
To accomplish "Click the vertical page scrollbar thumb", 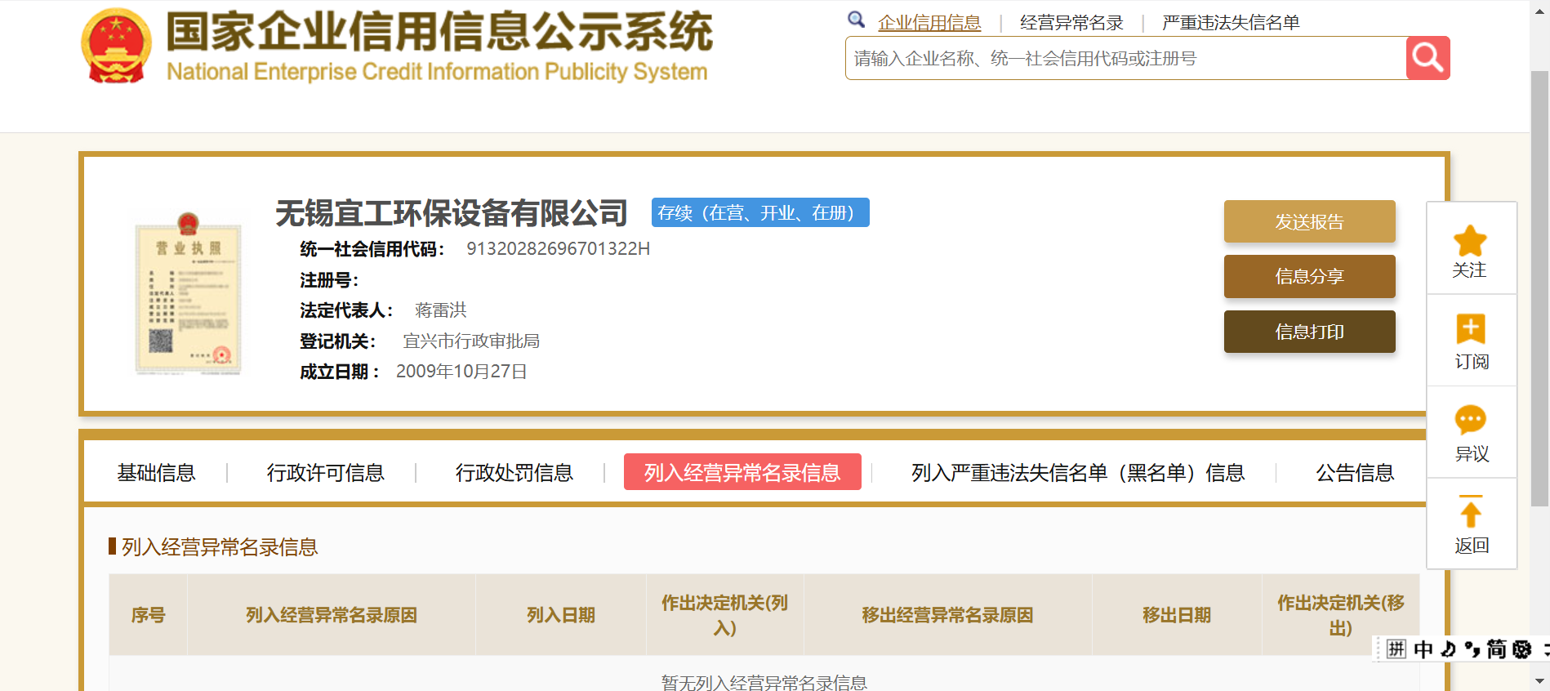I will (1540, 288).
